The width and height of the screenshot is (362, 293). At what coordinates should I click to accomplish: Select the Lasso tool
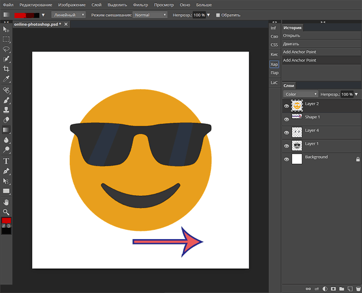pos(6,49)
